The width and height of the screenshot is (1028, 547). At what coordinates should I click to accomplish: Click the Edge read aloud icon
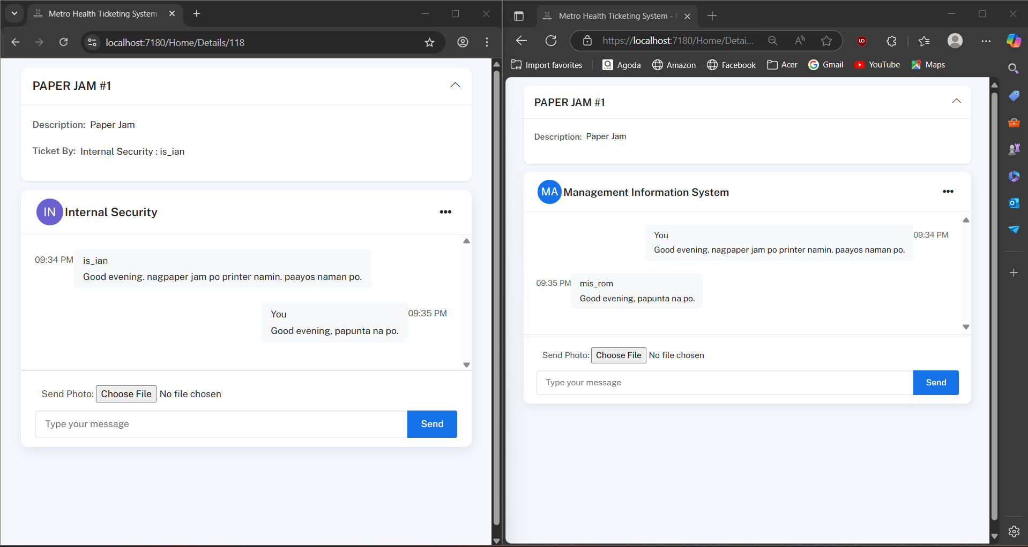[800, 41]
